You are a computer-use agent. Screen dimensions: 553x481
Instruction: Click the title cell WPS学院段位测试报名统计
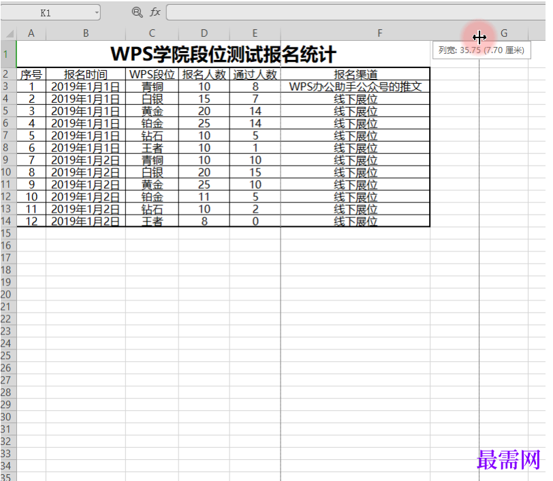click(223, 54)
